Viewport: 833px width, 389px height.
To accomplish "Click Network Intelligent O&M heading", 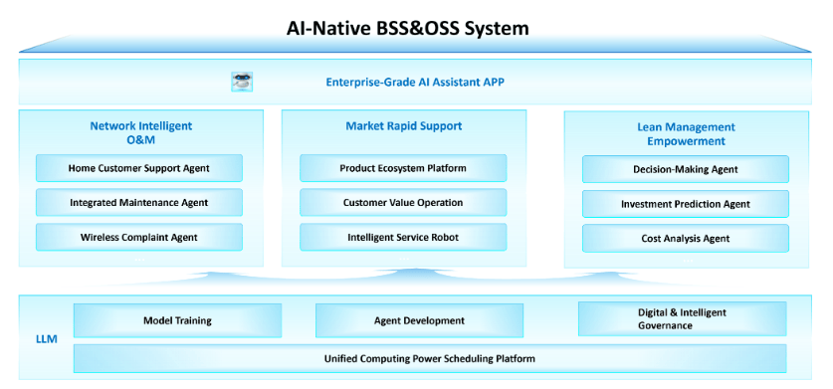I will point(141,133).
